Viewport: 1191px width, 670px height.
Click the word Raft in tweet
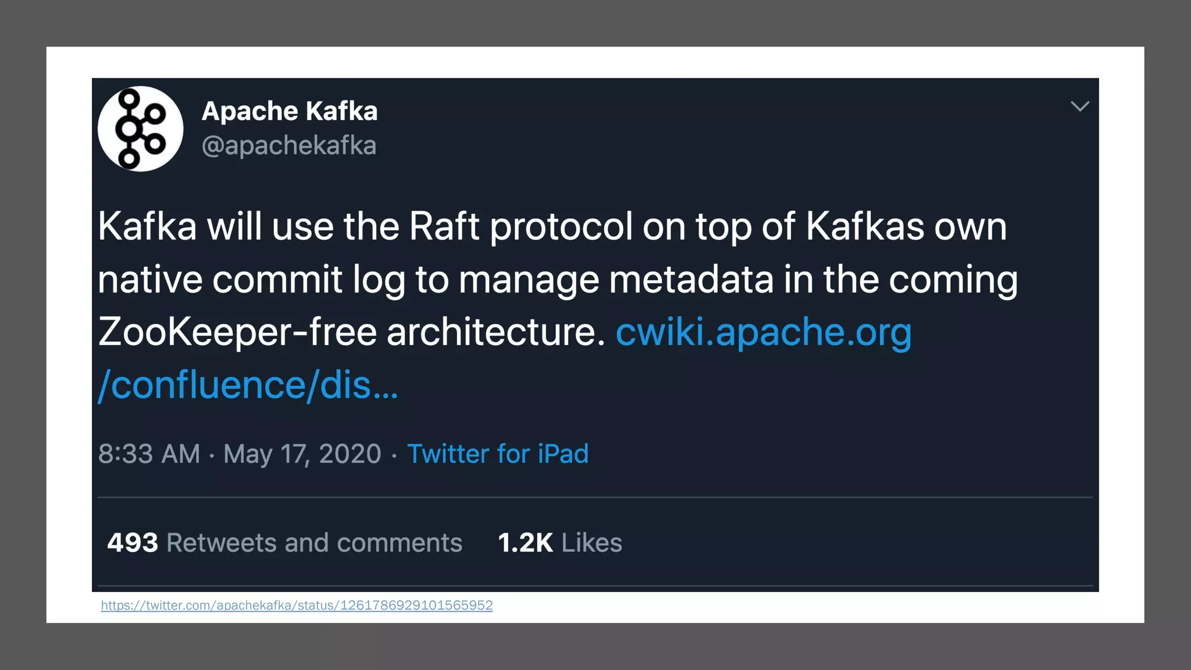coord(444,226)
